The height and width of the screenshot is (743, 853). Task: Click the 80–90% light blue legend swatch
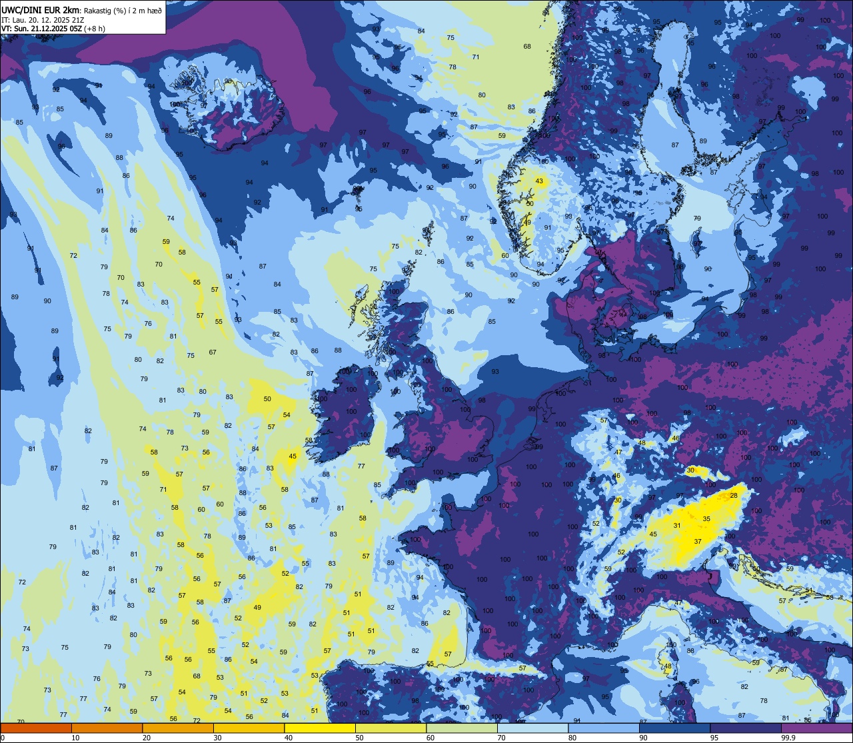point(604,728)
